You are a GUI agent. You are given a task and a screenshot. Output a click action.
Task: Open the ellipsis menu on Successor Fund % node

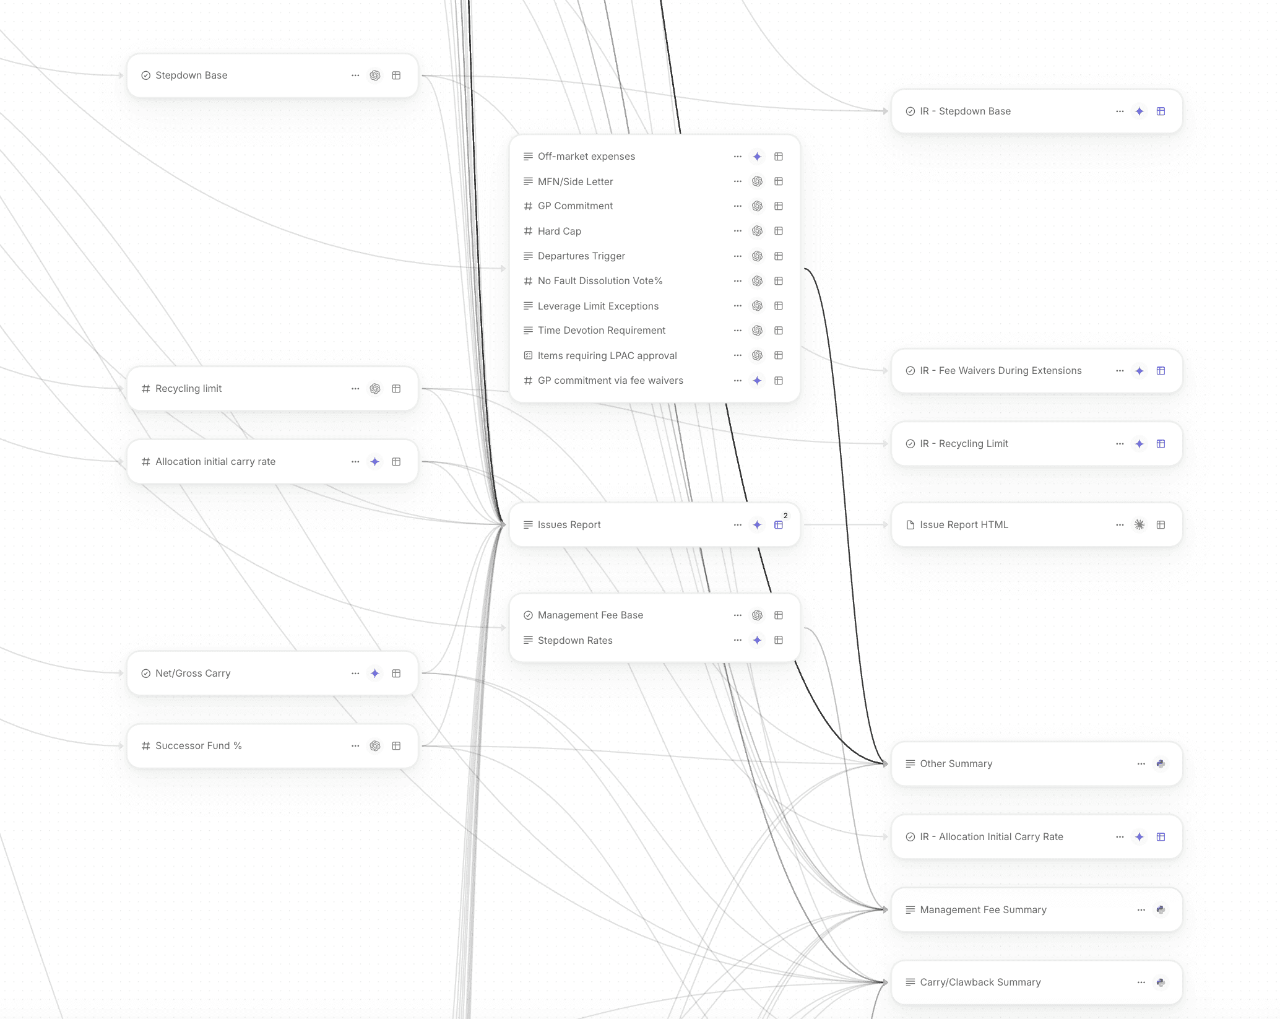pos(355,745)
